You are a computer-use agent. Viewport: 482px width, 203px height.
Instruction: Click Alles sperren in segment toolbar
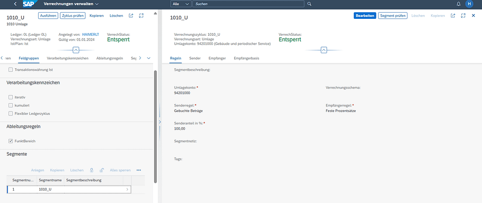coord(120,170)
